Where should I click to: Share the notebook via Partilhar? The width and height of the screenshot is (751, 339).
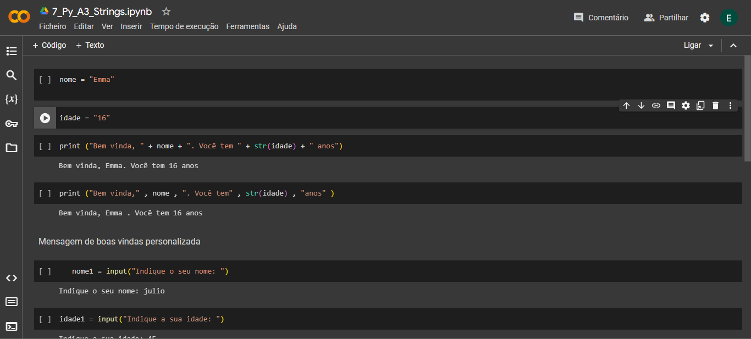click(666, 17)
